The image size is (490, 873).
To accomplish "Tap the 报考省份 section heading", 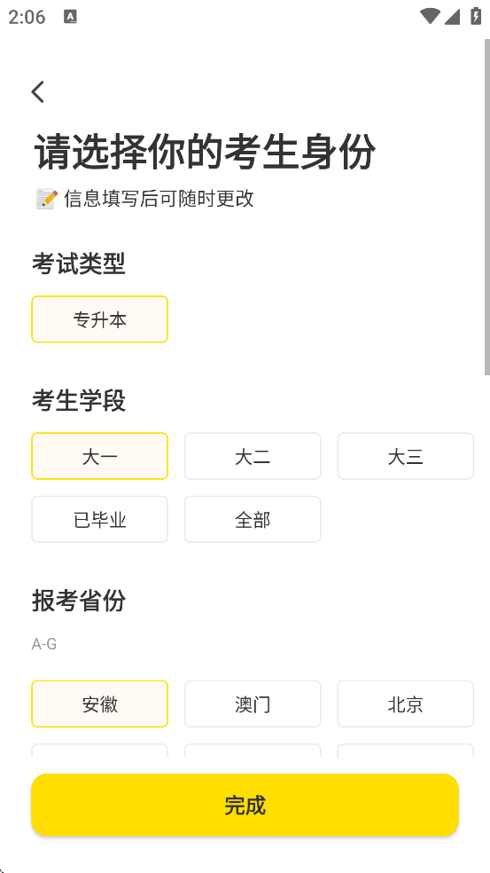I will coord(79,601).
